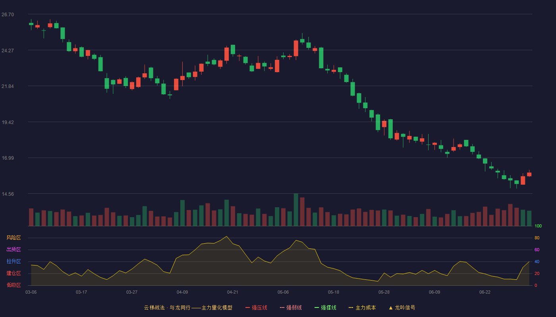
Task: Select the 拉升区 zone label
Action: pyautogui.click(x=14, y=262)
